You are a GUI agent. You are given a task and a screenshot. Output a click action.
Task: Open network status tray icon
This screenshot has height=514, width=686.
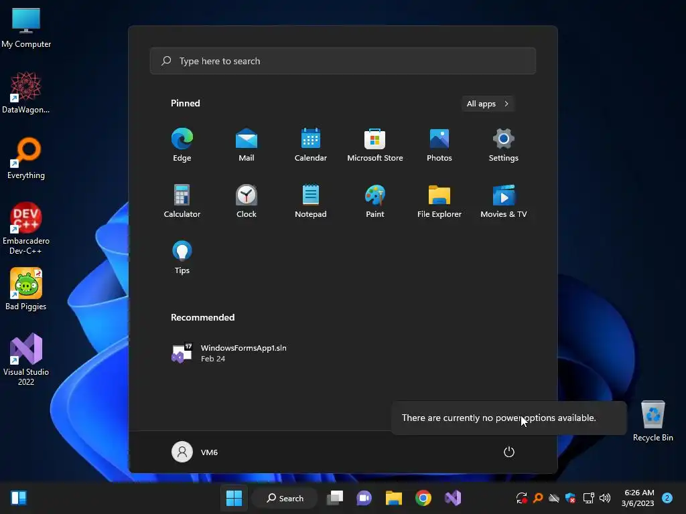point(588,498)
